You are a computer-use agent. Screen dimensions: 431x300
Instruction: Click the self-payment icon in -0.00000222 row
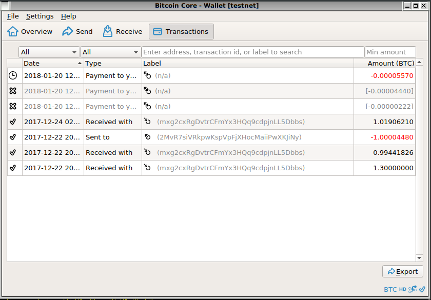(x=148, y=106)
